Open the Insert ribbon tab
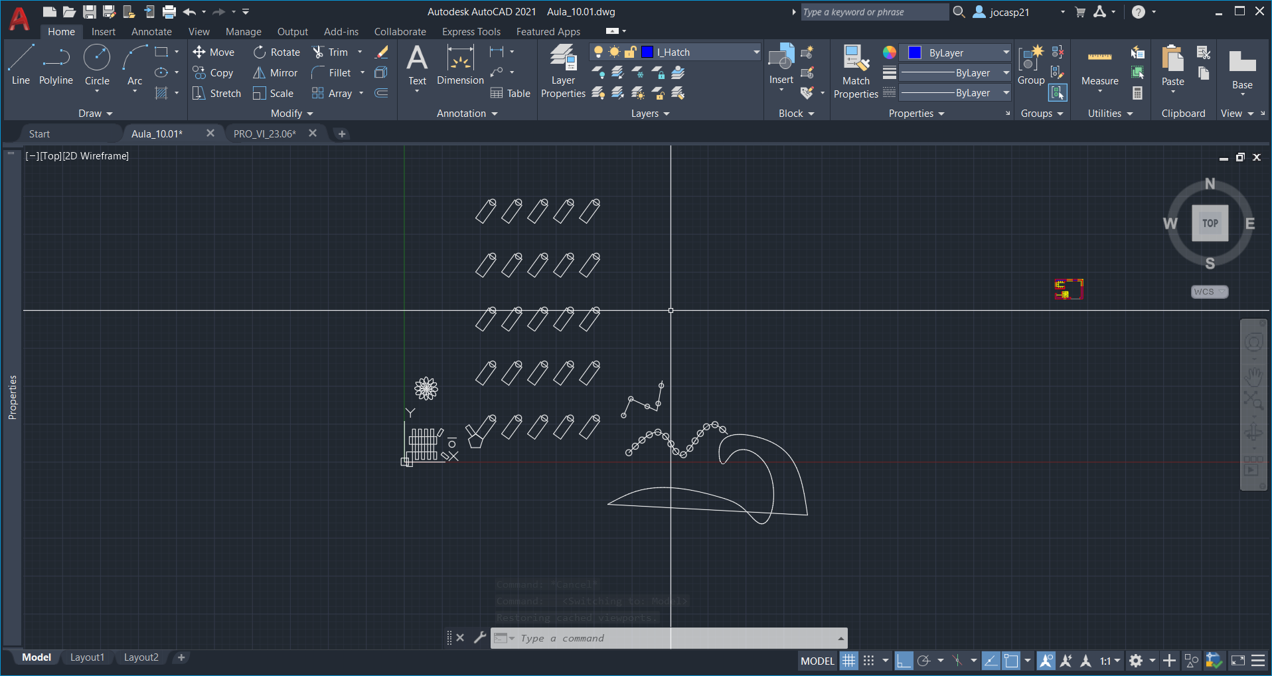This screenshot has height=676, width=1272. 103,31
